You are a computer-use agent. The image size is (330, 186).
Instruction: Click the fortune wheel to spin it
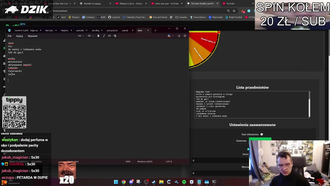(x=204, y=49)
